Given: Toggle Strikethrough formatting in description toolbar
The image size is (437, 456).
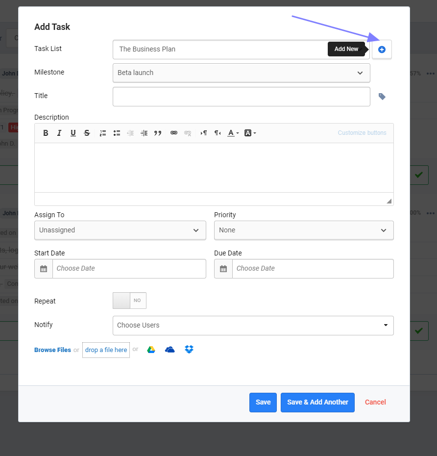Looking at the screenshot, I should [x=87, y=133].
